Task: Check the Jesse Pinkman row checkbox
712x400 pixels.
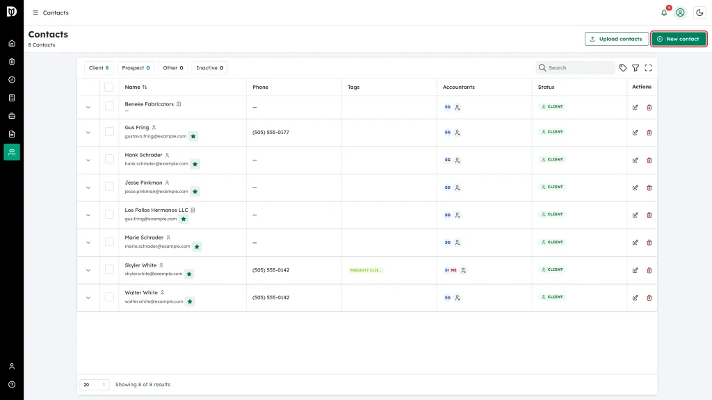Action: point(109,186)
